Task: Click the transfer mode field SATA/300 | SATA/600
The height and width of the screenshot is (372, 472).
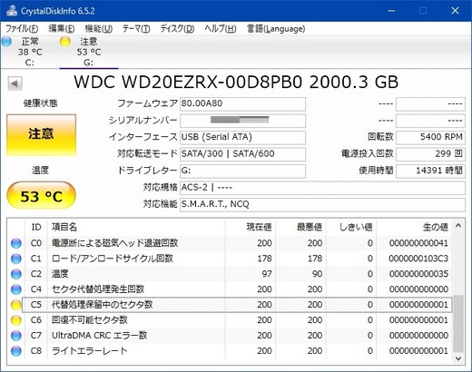Action: (242, 154)
